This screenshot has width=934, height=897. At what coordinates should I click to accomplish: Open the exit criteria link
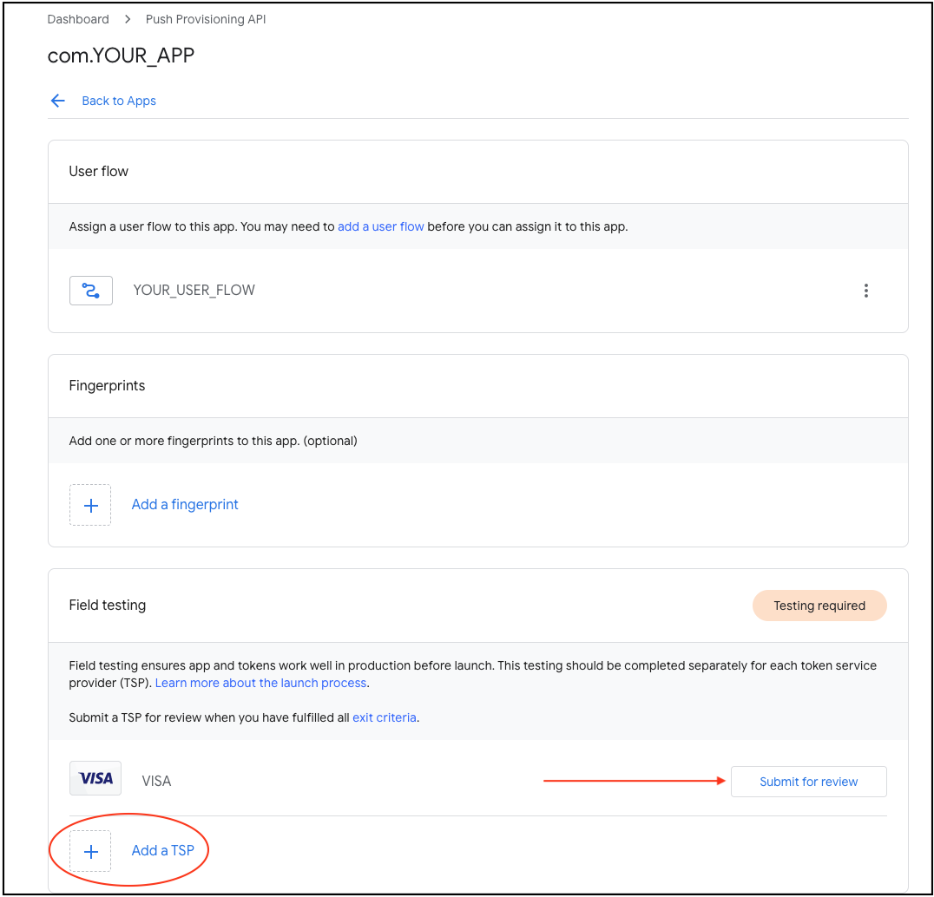tap(385, 717)
